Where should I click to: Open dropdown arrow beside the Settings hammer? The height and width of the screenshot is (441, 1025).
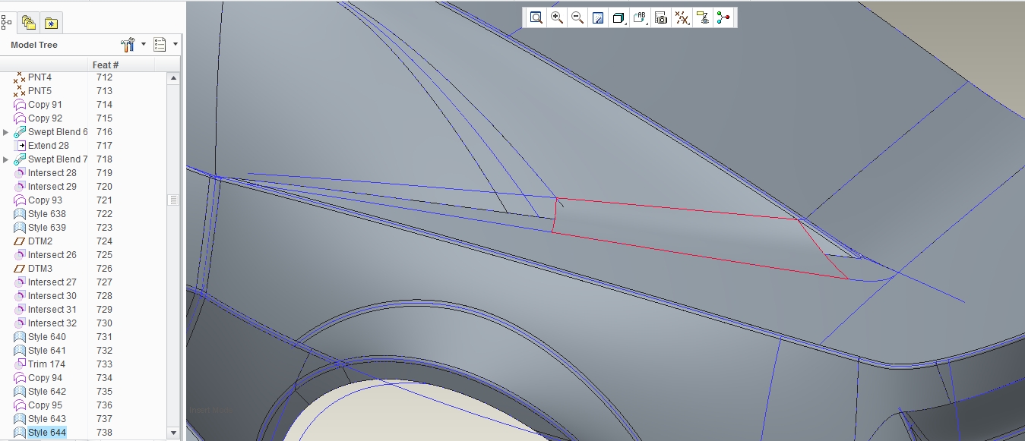(x=144, y=44)
